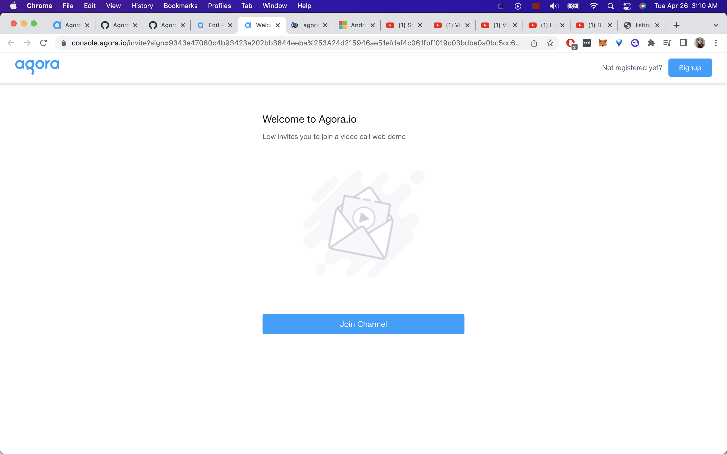Image resolution: width=727 pixels, height=454 pixels.
Task: Click the Chrome profile avatar
Action: click(x=700, y=43)
